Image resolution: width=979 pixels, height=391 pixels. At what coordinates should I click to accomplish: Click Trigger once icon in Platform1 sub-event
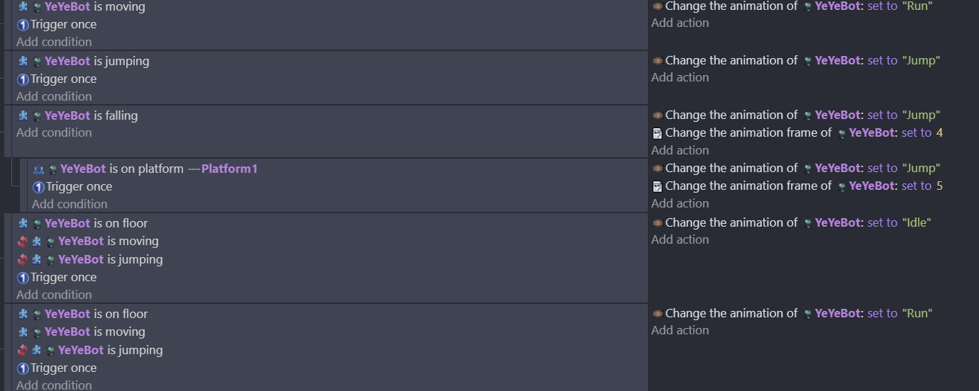tap(38, 187)
